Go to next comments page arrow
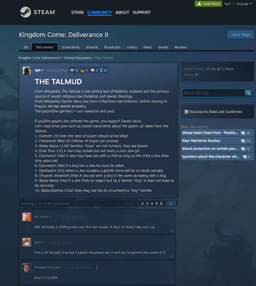 point(171,203)
